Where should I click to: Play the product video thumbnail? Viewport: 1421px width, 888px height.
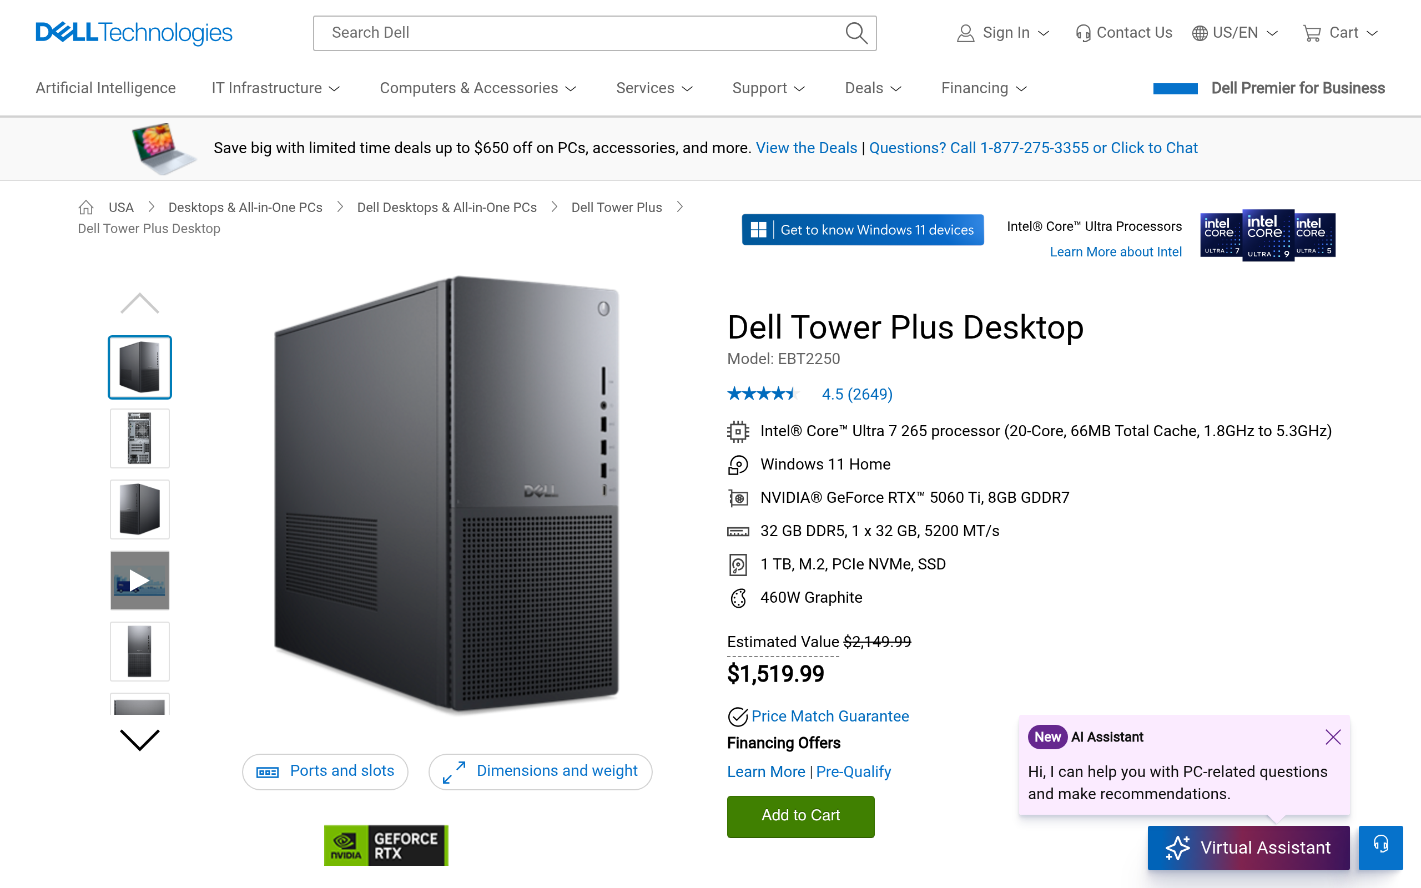coord(140,581)
